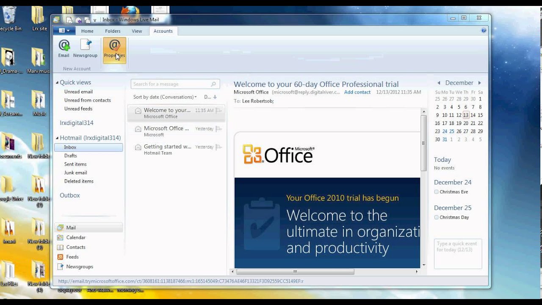Image resolution: width=542 pixels, height=305 pixels.
Task: Go to previous month in calendar
Action: point(439,83)
